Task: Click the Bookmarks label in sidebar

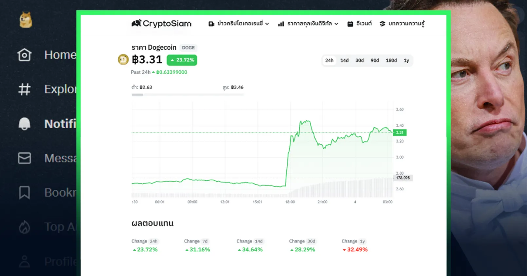Action: pos(61,192)
